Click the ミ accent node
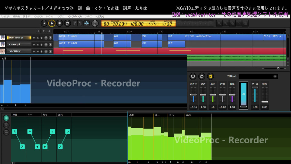291x164 pixels. tap(15, 132)
